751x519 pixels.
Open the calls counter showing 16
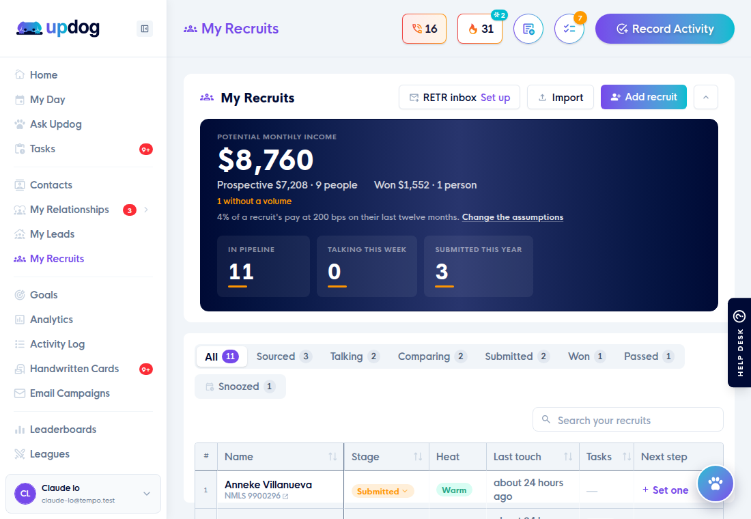pyautogui.click(x=425, y=29)
